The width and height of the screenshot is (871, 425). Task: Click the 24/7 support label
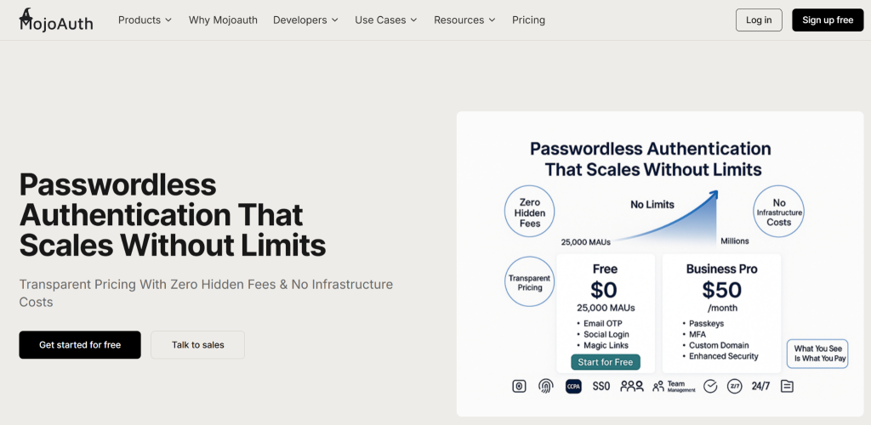coord(760,386)
